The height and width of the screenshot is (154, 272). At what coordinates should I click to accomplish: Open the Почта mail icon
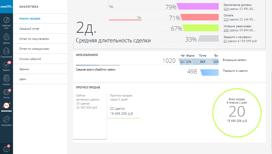pyautogui.click(x=6, y=93)
